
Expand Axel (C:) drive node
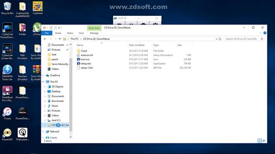tap(45, 120)
